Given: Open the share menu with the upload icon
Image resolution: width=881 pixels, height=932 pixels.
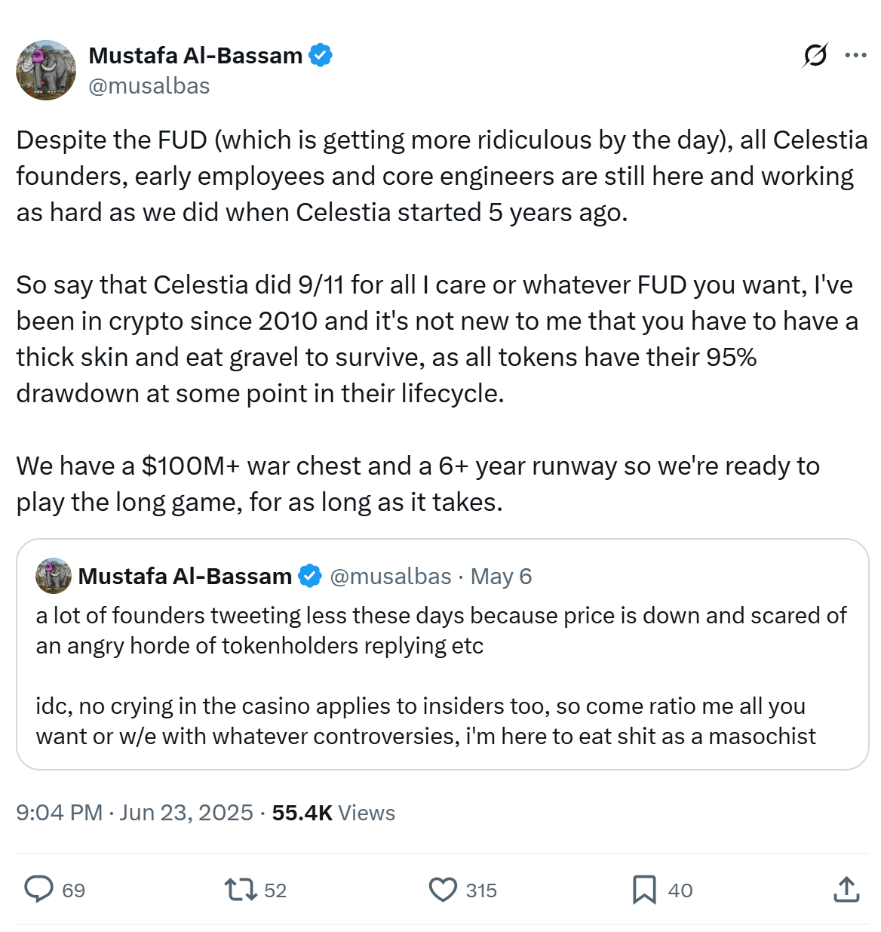Looking at the screenshot, I should (846, 890).
